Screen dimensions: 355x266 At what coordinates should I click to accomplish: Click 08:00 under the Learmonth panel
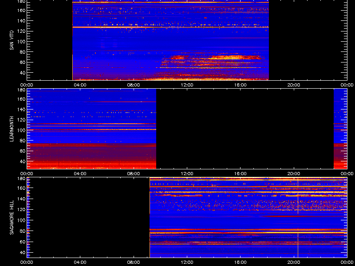tap(134, 174)
